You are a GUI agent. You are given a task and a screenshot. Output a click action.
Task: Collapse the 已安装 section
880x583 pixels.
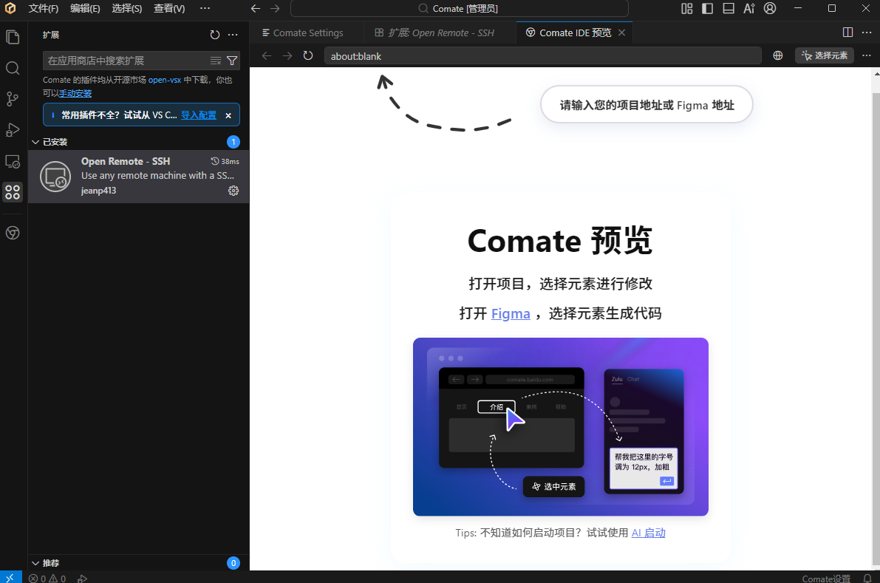(x=35, y=142)
